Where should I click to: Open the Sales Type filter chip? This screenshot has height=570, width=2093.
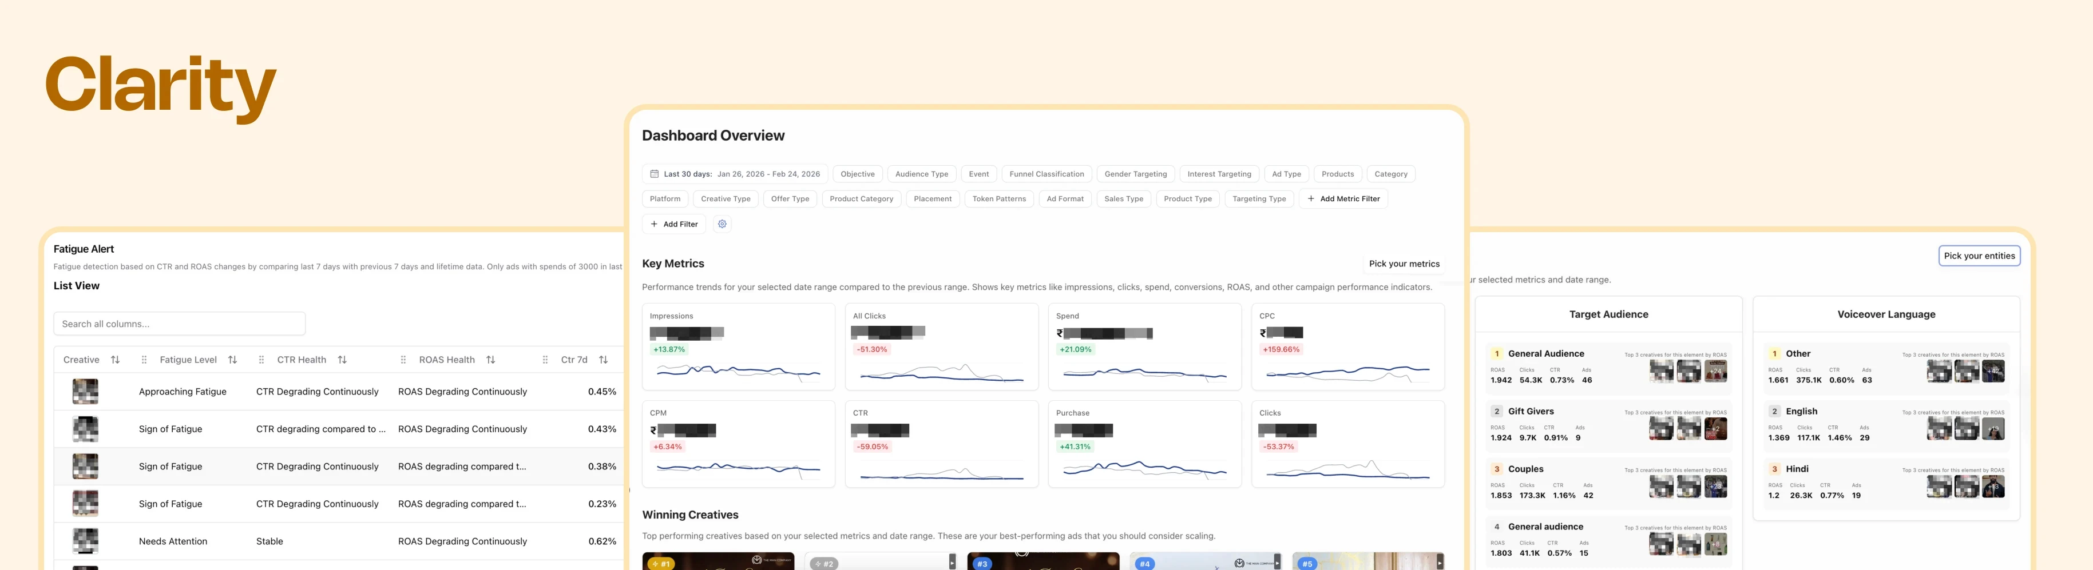(1123, 199)
